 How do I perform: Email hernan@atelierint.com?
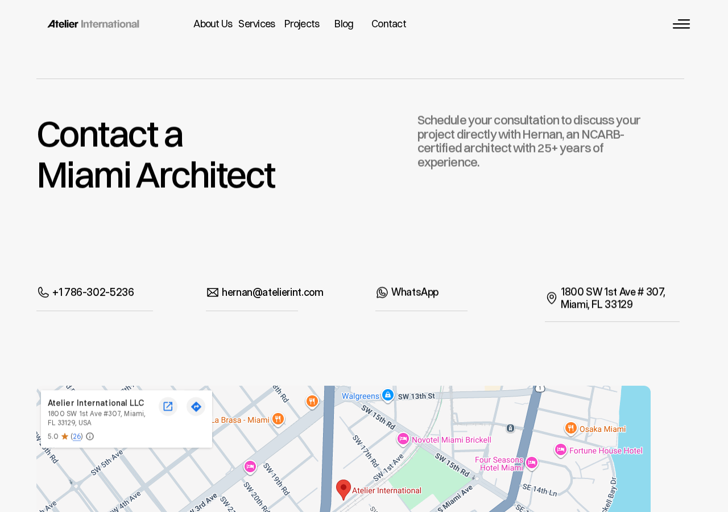[272, 292]
